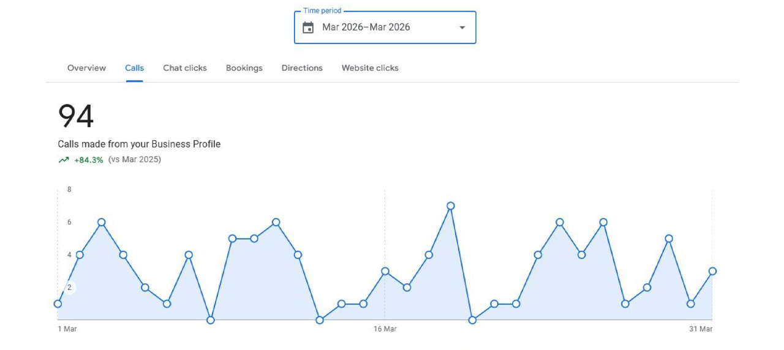Image resolution: width=784 pixels, height=350 pixels.
Task: Click the highest peak data point on chart
Action: [451, 206]
